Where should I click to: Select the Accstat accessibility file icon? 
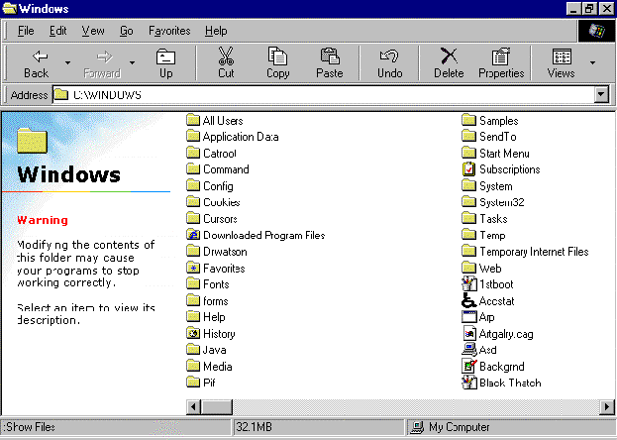tap(469, 301)
